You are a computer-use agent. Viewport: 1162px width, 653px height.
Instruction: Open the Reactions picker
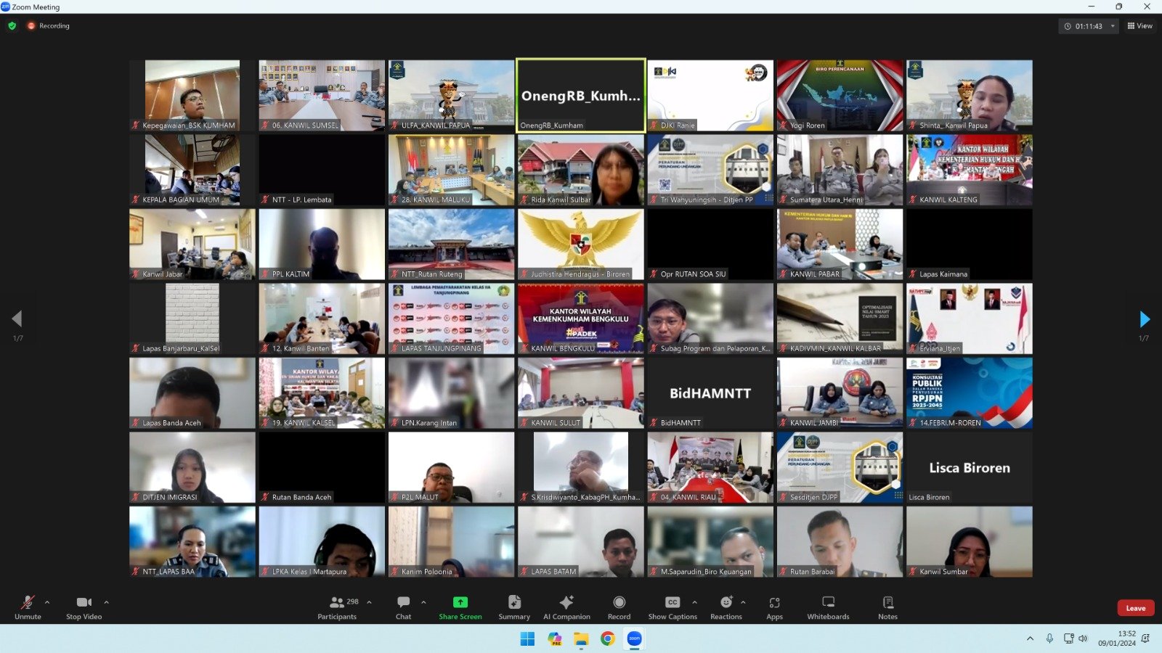[x=726, y=607]
